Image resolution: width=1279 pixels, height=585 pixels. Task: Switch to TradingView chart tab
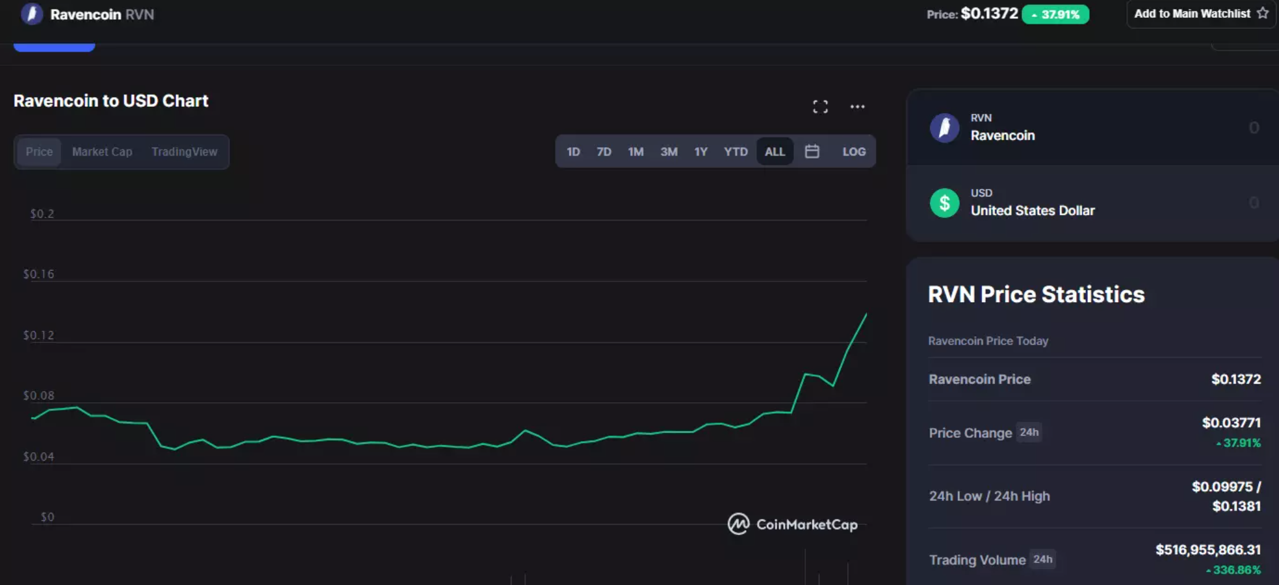[184, 152]
